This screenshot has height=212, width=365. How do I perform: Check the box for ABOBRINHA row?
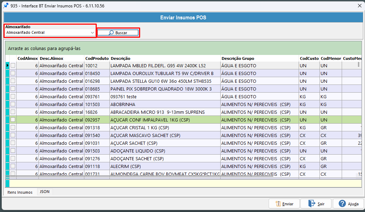point(13,104)
